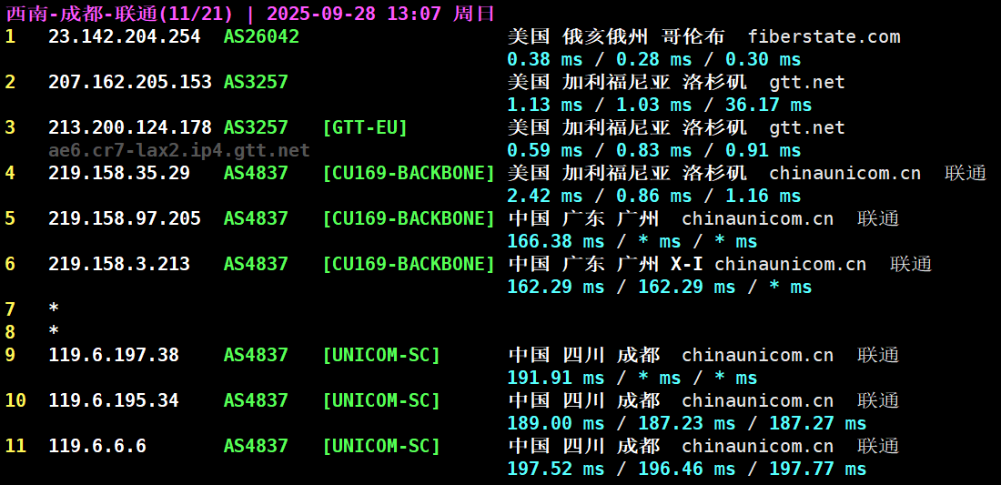Select the latency value 191.91 ms
Image resolution: width=1001 pixels, height=485 pixels.
click(555, 378)
